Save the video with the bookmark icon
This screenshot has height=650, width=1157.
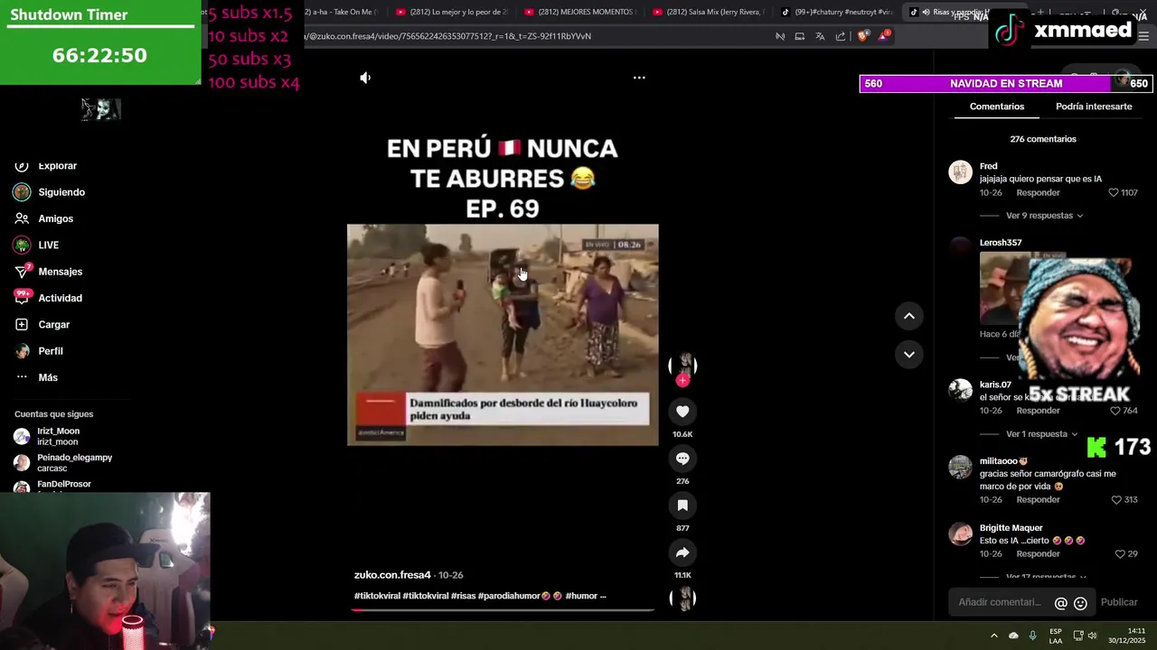click(x=682, y=506)
